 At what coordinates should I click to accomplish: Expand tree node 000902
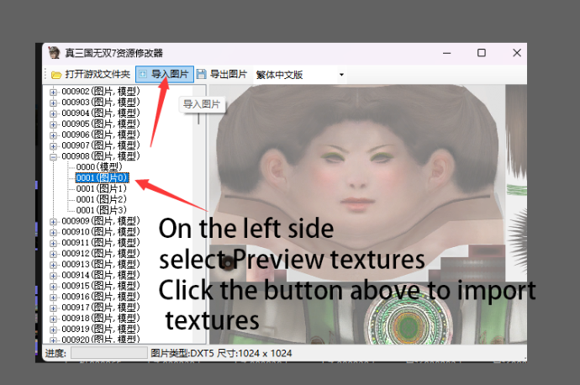pyautogui.click(x=53, y=92)
